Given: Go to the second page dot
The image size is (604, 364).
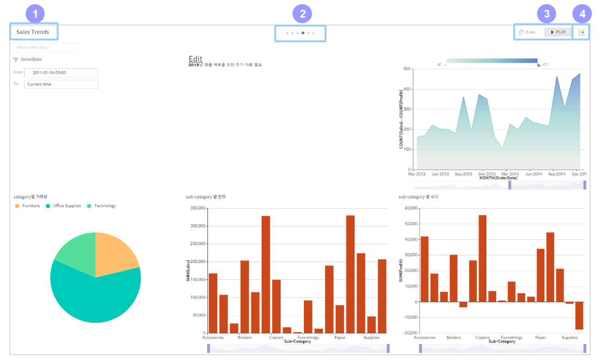Looking at the screenshot, I should (x=292, y=33).
